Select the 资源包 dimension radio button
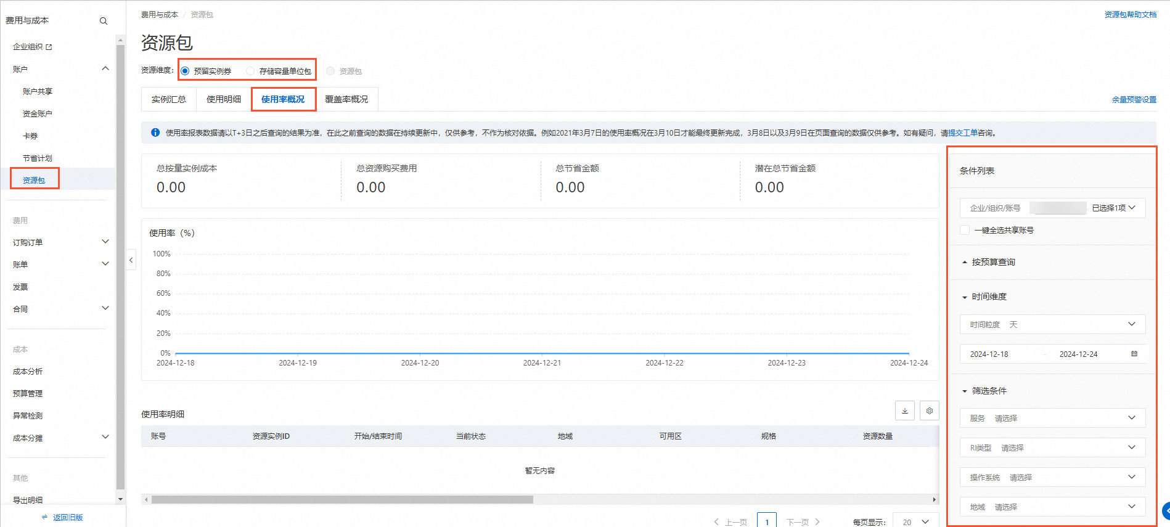This screenshot has height=527, width=1170. click(x=330, y=71)
